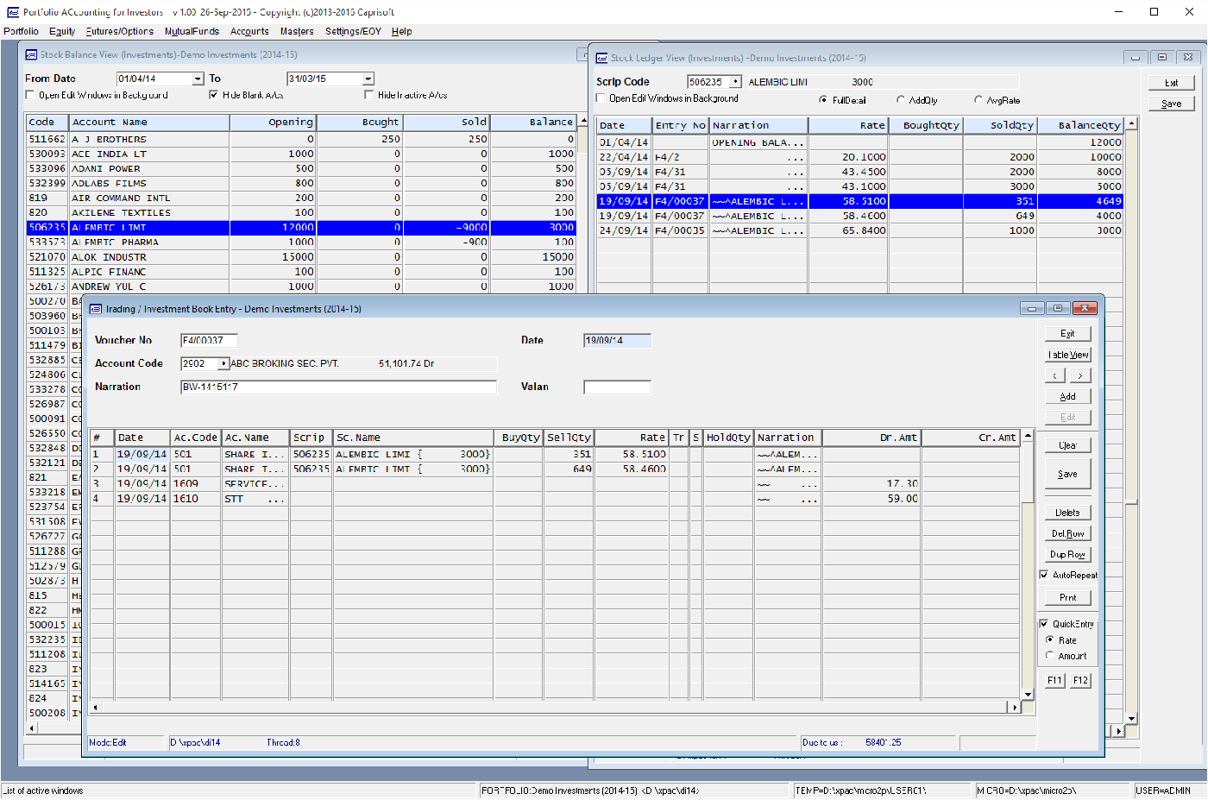Select ledger row dated 22/04/14
This screenshot has height=800, width=1208.
coord(859,157)
